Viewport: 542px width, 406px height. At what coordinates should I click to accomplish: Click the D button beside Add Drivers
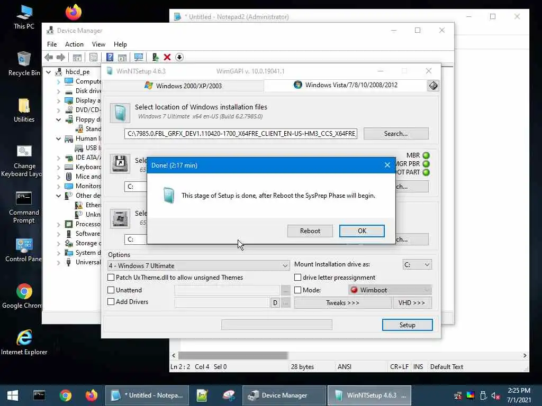[275, 303]
